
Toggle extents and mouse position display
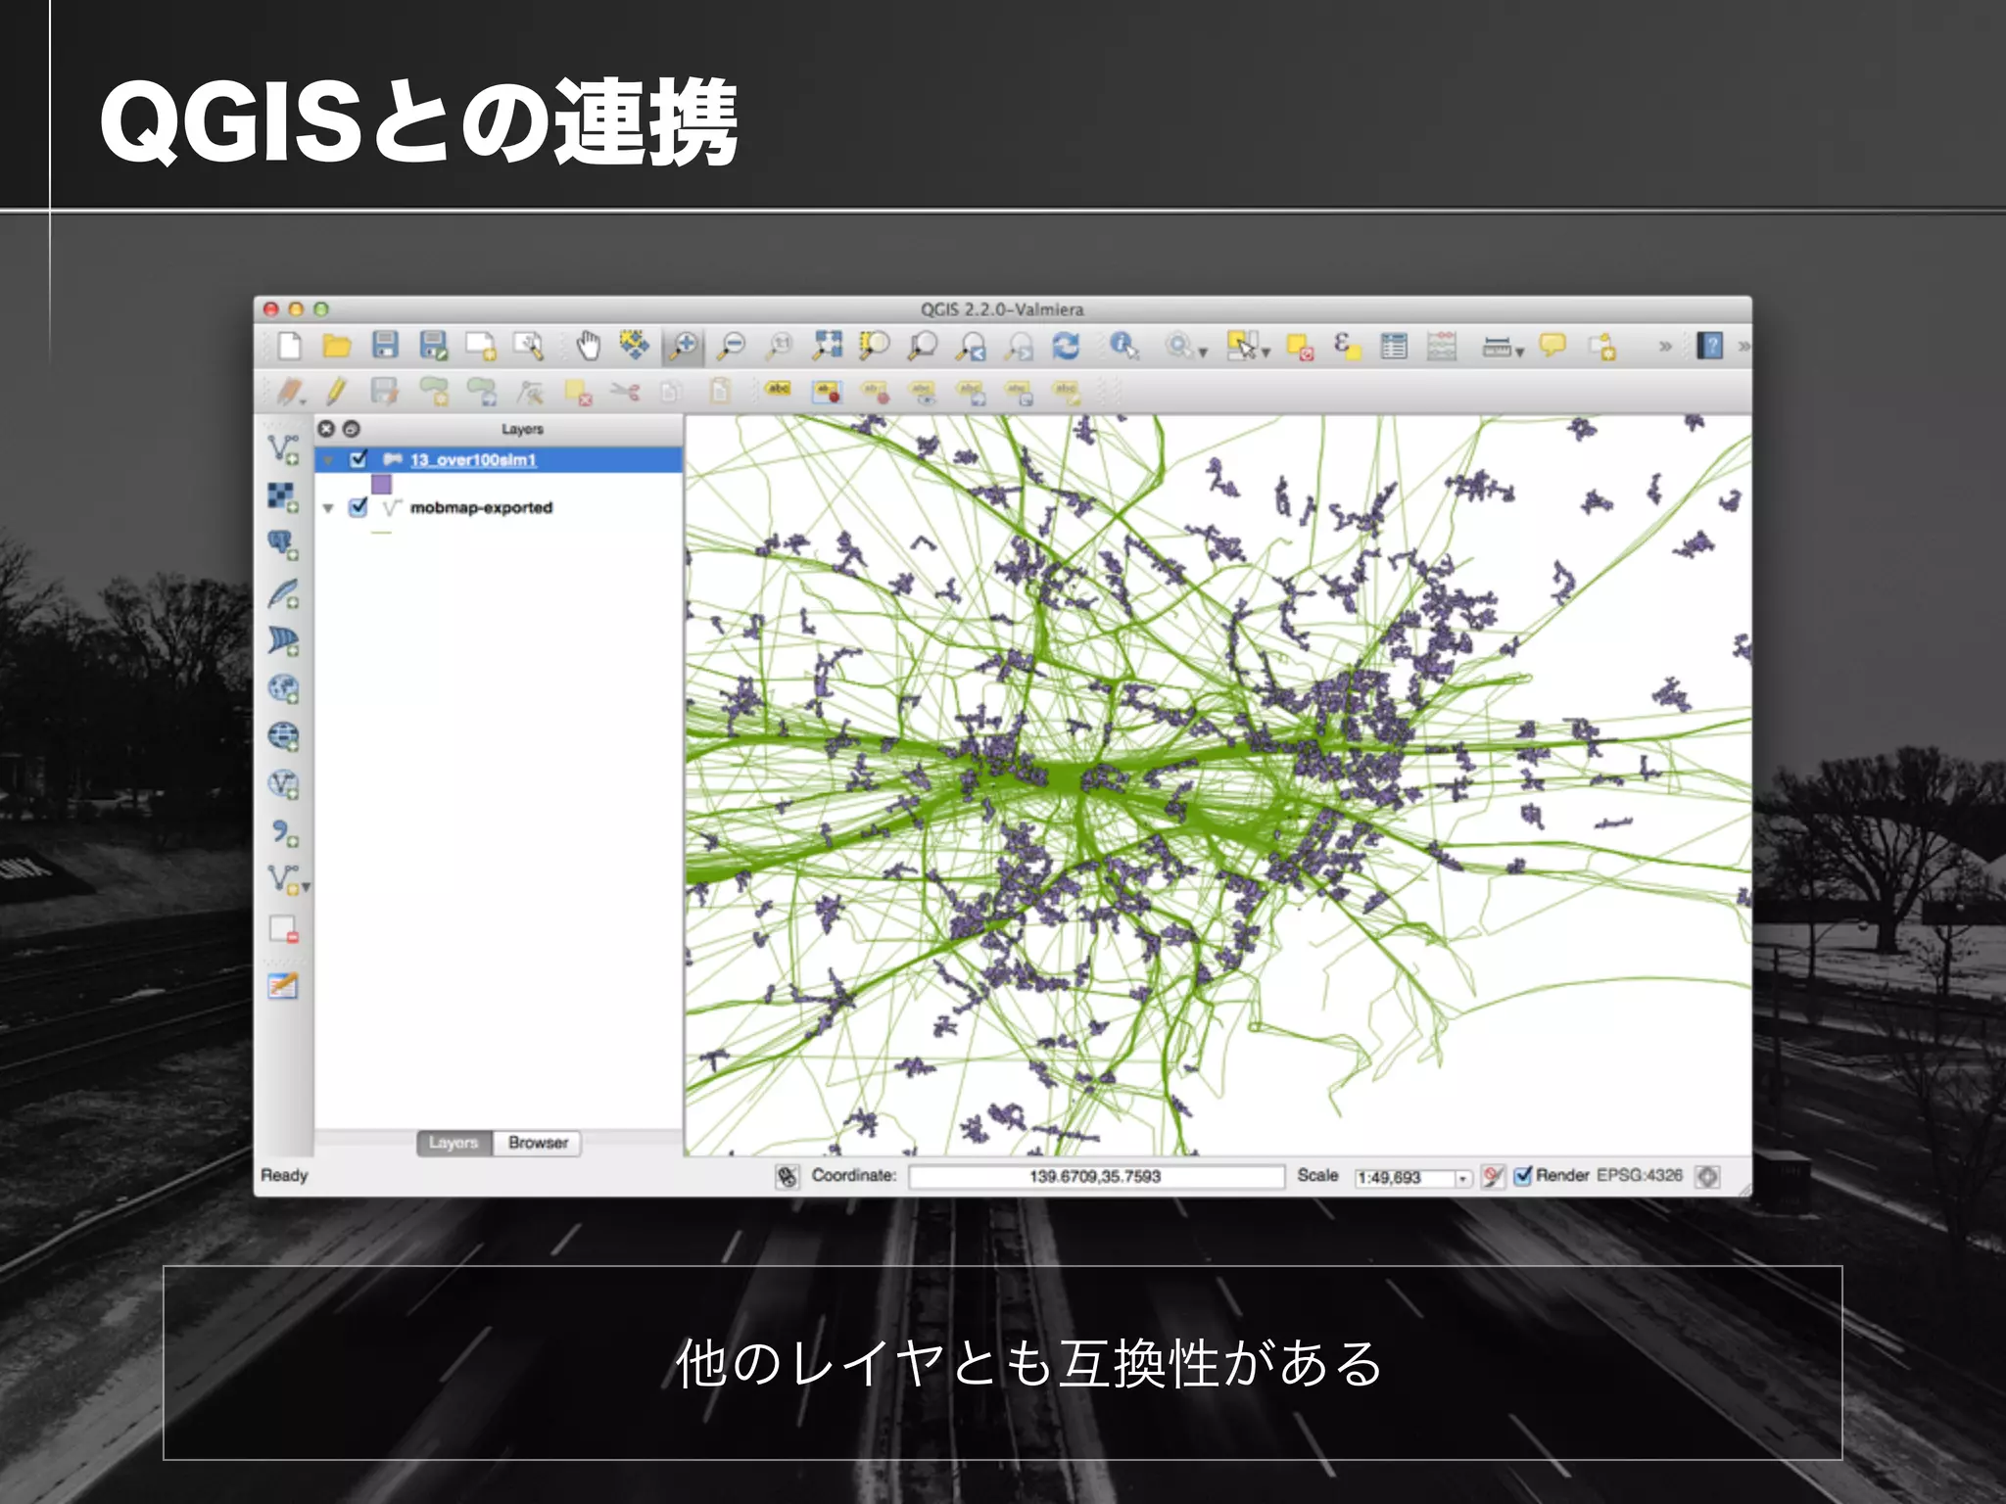788,1177
